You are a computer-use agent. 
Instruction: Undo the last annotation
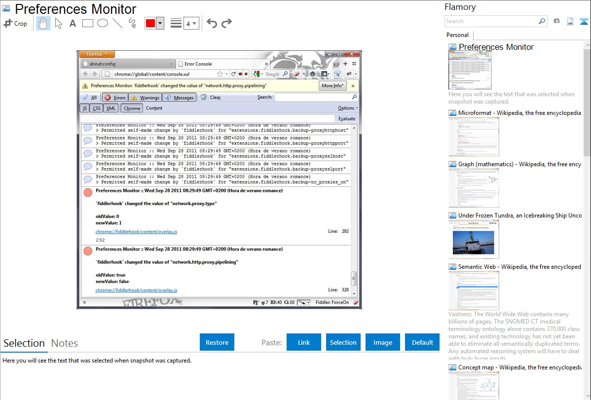click(212, 23)
